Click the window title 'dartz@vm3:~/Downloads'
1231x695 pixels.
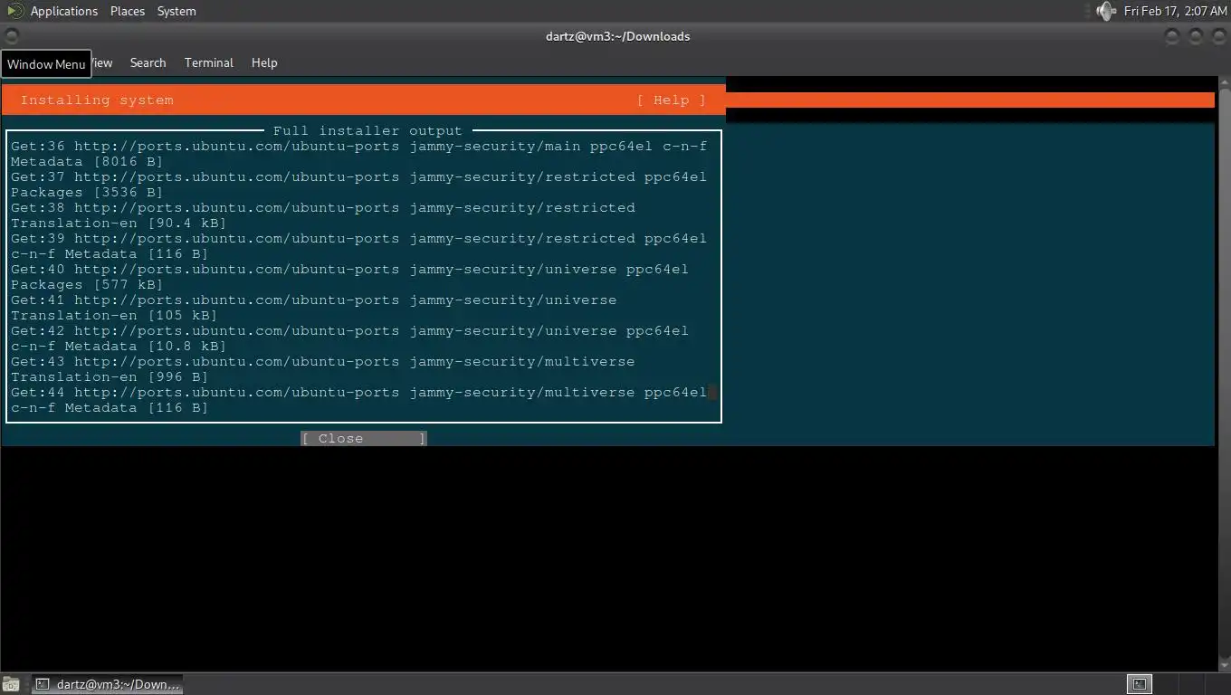(618, 36)
